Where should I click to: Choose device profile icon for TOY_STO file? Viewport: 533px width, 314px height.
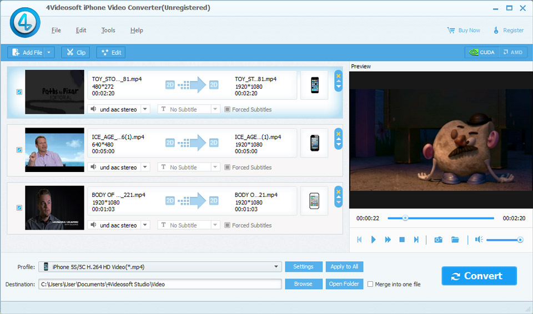(x=314, y=85)
